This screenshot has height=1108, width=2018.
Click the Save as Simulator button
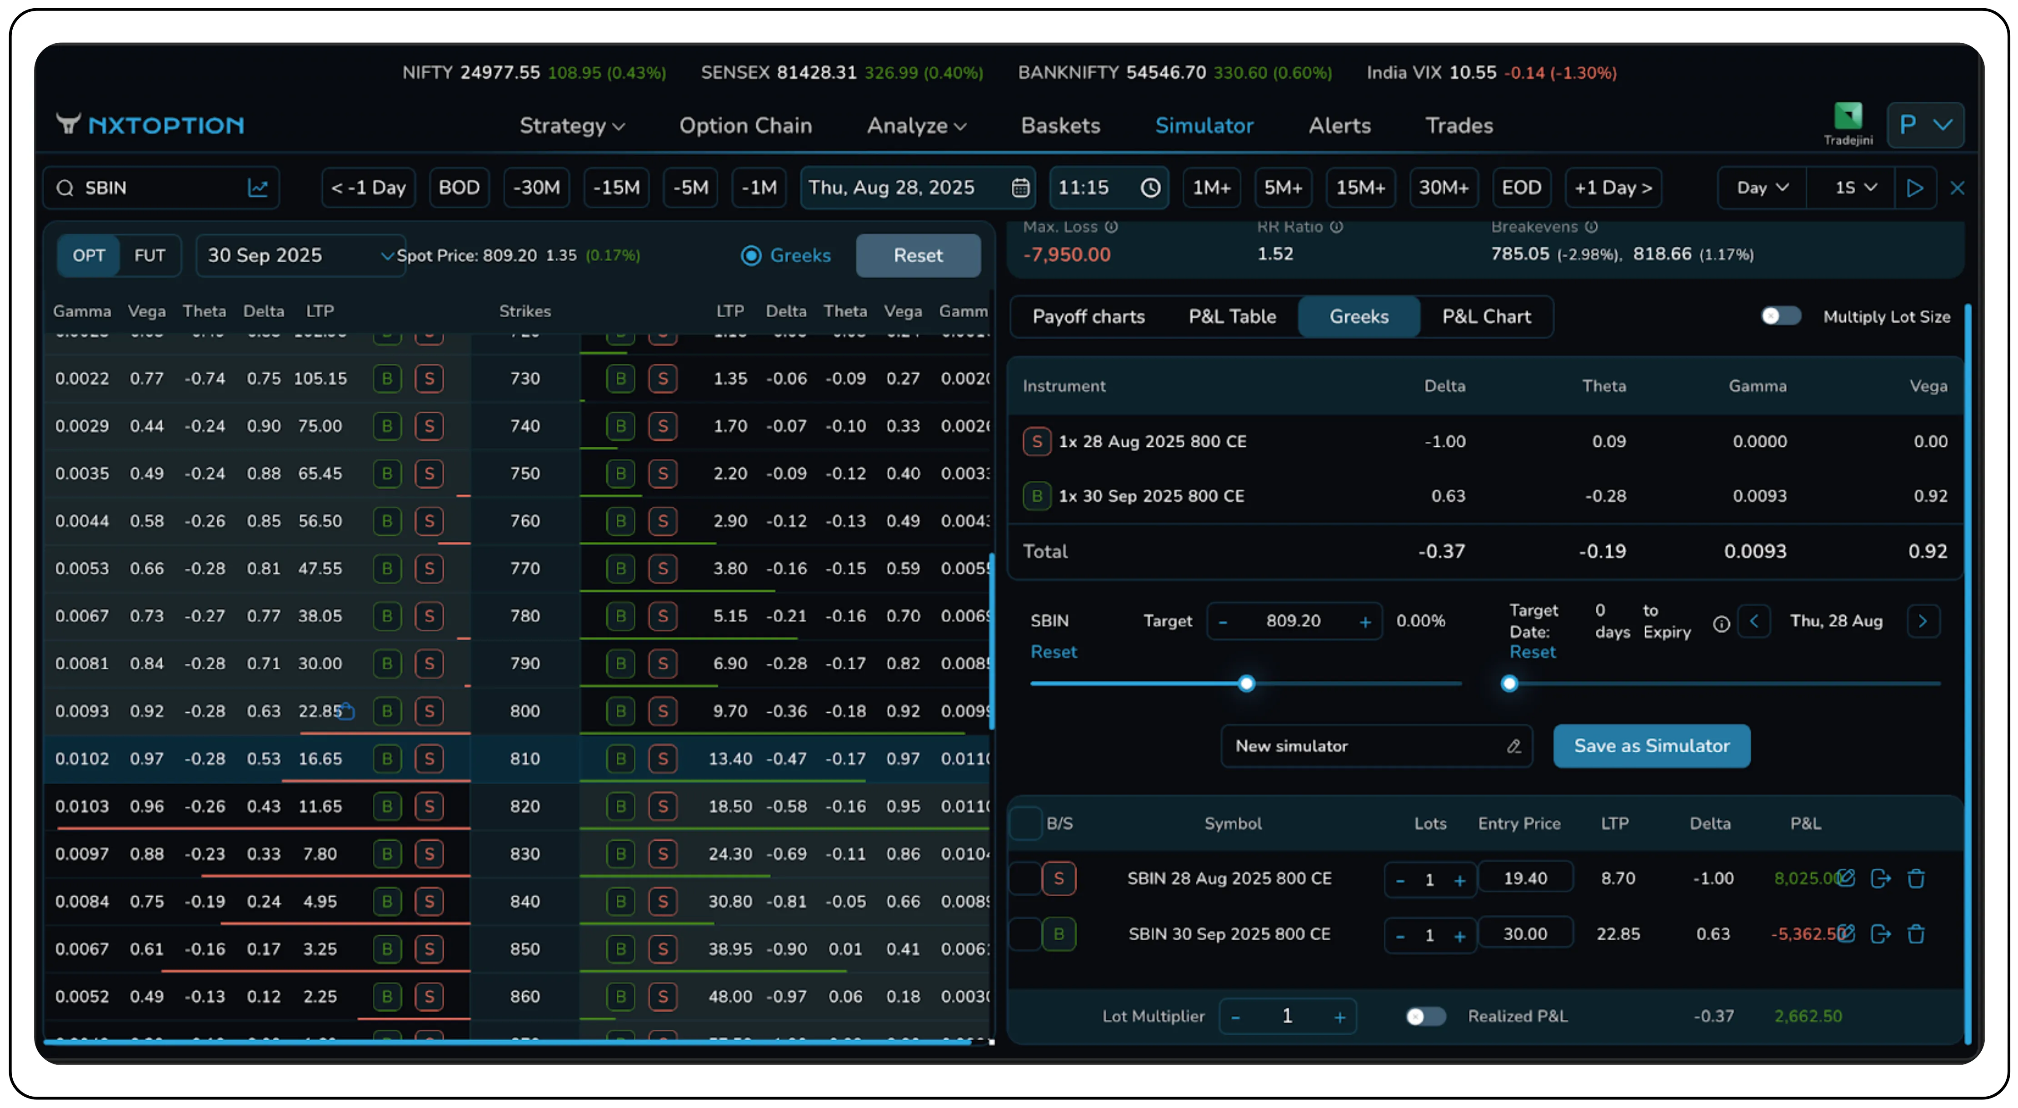tap(1651, 746)
